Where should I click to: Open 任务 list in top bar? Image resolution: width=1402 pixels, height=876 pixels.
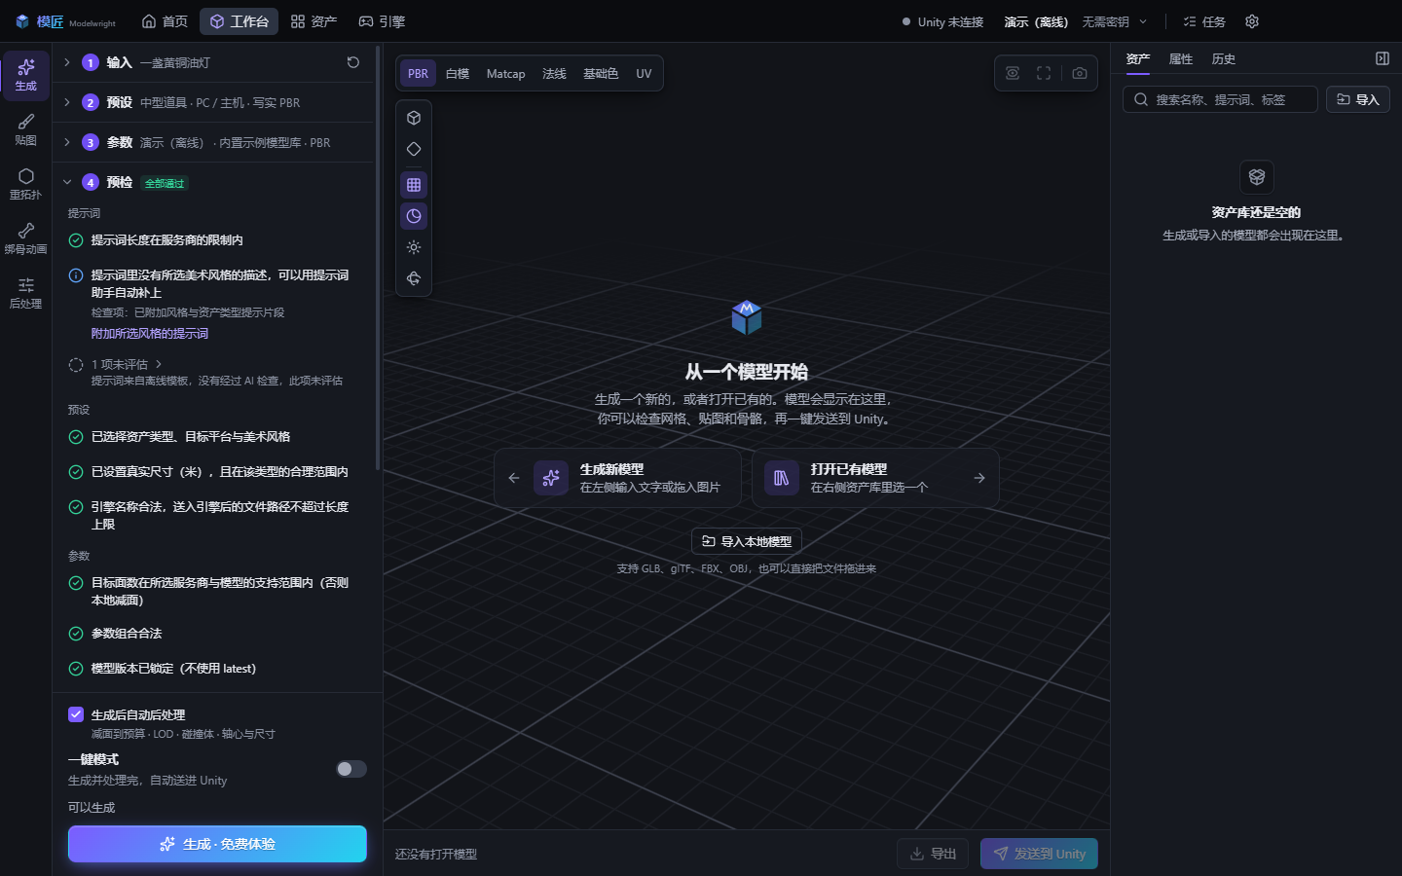point(1204,21)
